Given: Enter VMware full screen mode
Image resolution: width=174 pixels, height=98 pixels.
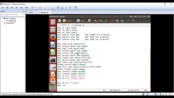Looking at the screenshot, I should (66, 8).
